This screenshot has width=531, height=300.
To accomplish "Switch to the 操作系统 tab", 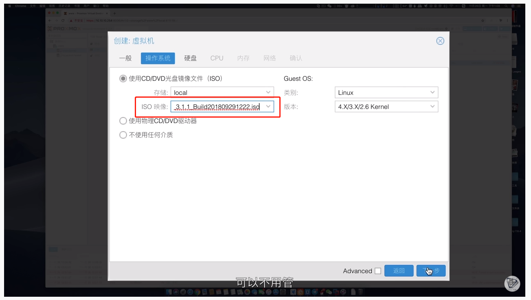I will pos(158,58).
